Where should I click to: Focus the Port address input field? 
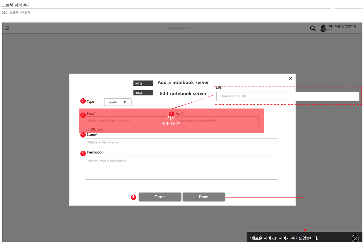216,121
